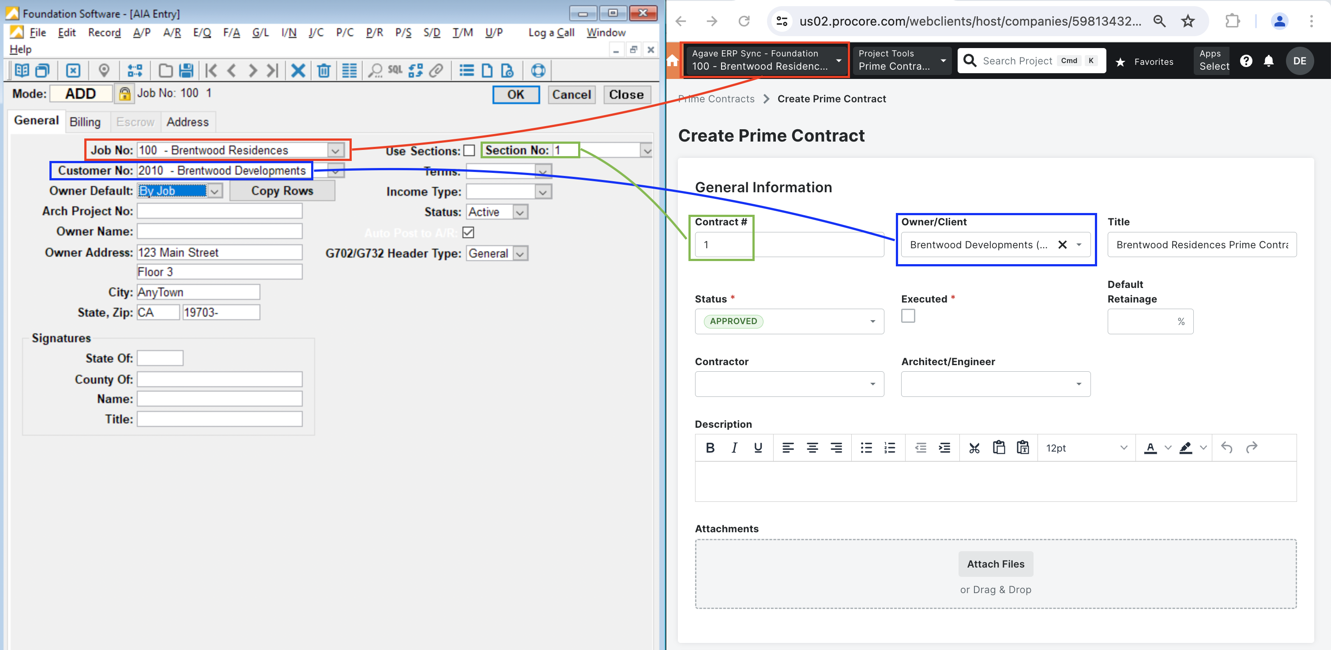Click the Attach Files button
1331x650 pixels.
click(995, 564)
